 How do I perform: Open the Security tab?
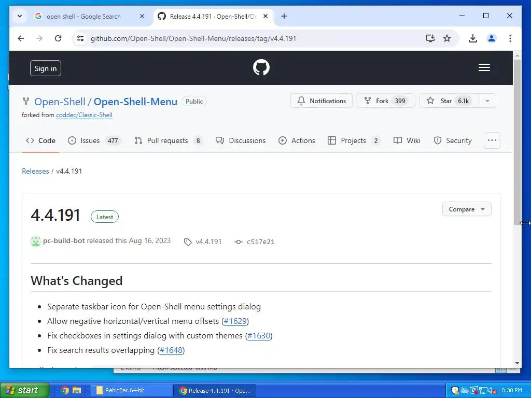tap(452, 140)
